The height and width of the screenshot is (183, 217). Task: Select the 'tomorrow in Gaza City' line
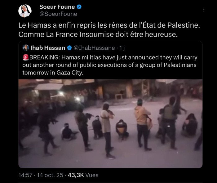point(53,73)
